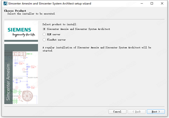Click 'Select product to install:' label
Image resolution: width=169 pixels, height=118 pixels.
[60, 24]
